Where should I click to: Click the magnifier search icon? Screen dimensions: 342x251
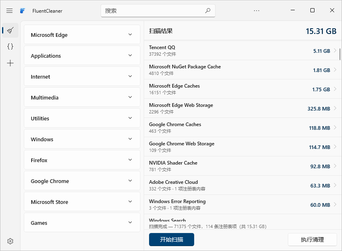[x=208, y=10]
